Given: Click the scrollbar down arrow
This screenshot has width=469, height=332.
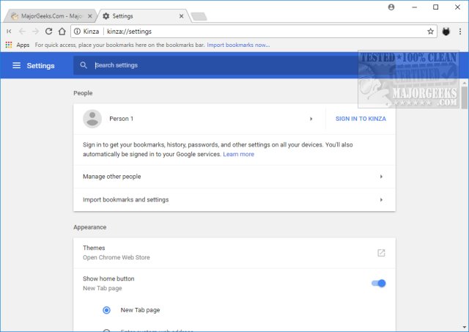Looking at the screenshot, I should pos(464,327).
